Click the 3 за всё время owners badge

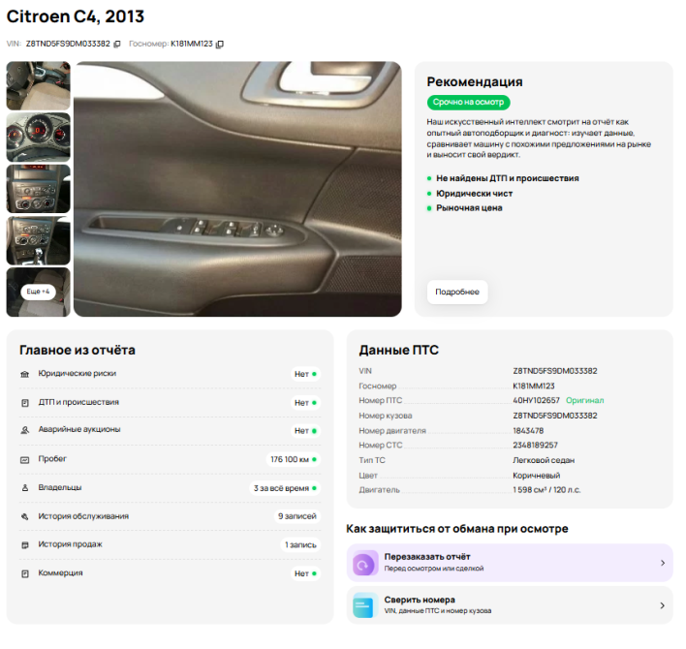click(x=285, y=488)
